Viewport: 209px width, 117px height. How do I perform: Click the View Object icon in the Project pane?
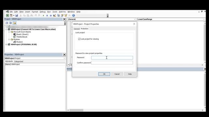point(10,23)
